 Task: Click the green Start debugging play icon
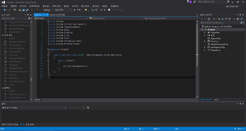click(x=74, y=10)
